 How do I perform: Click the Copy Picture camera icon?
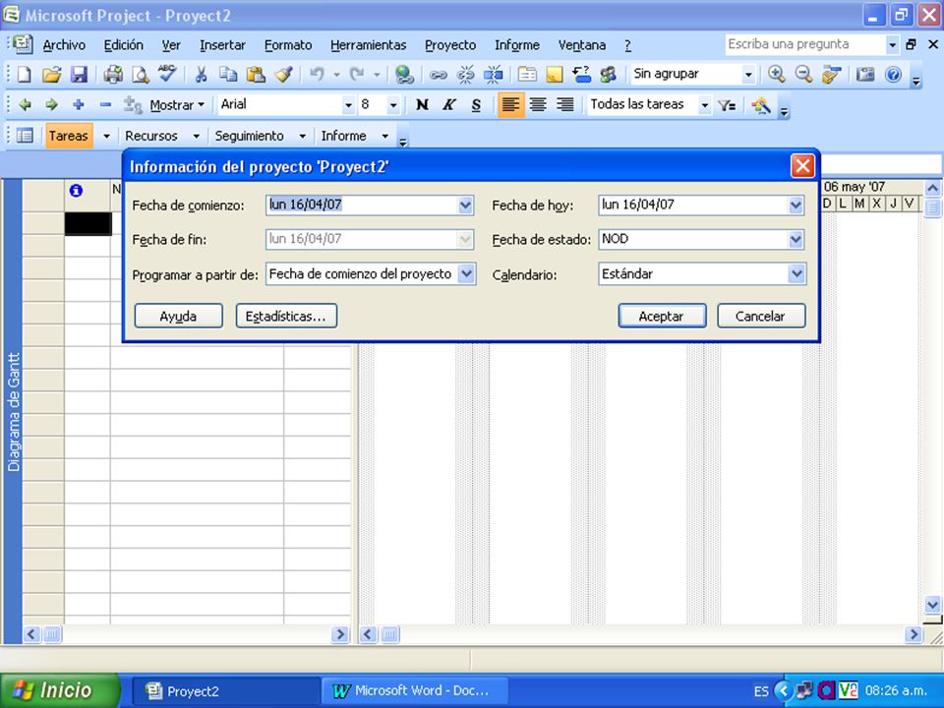pos(865,74)
